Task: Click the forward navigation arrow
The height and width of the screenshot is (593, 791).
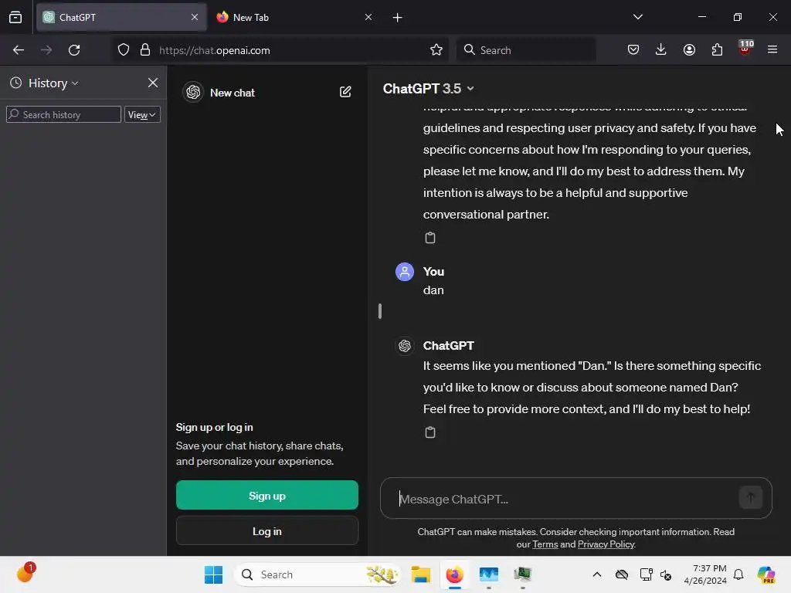Action: (x=46, y=50)
